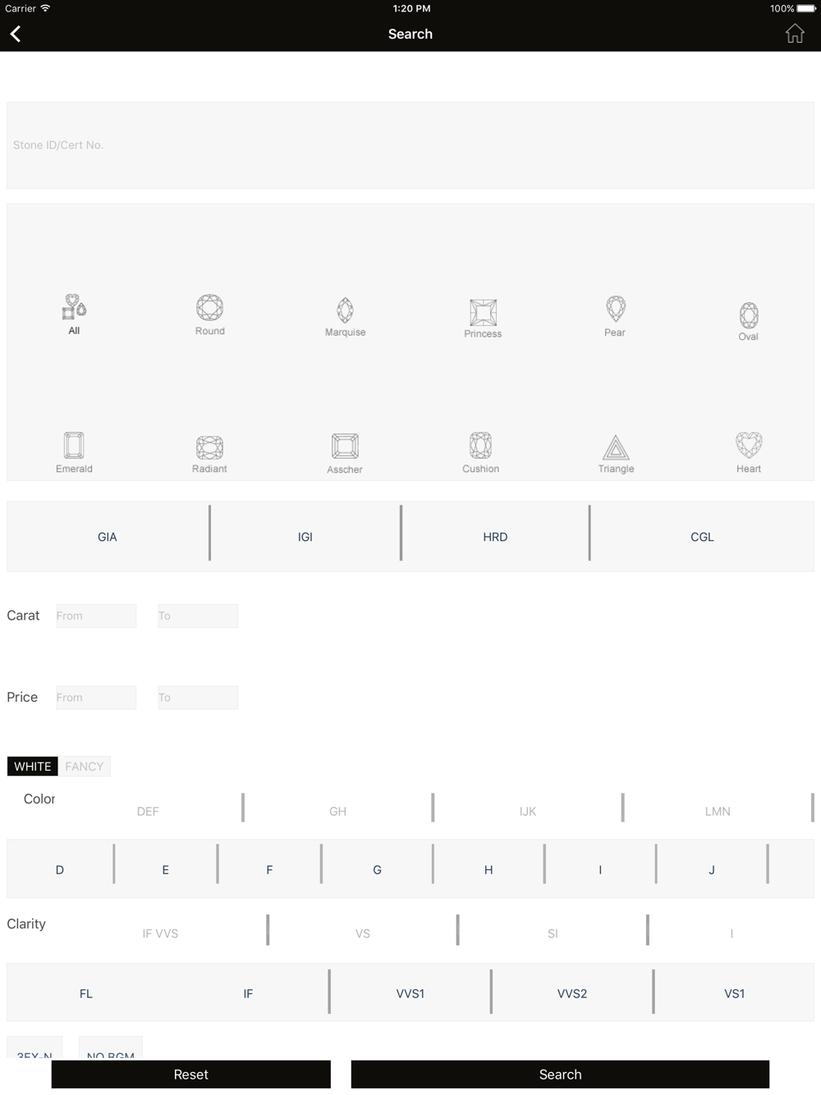Screen dimensions: 821x1095
Task: Switch to the FANCY color tab
Action: pos(85,766)
